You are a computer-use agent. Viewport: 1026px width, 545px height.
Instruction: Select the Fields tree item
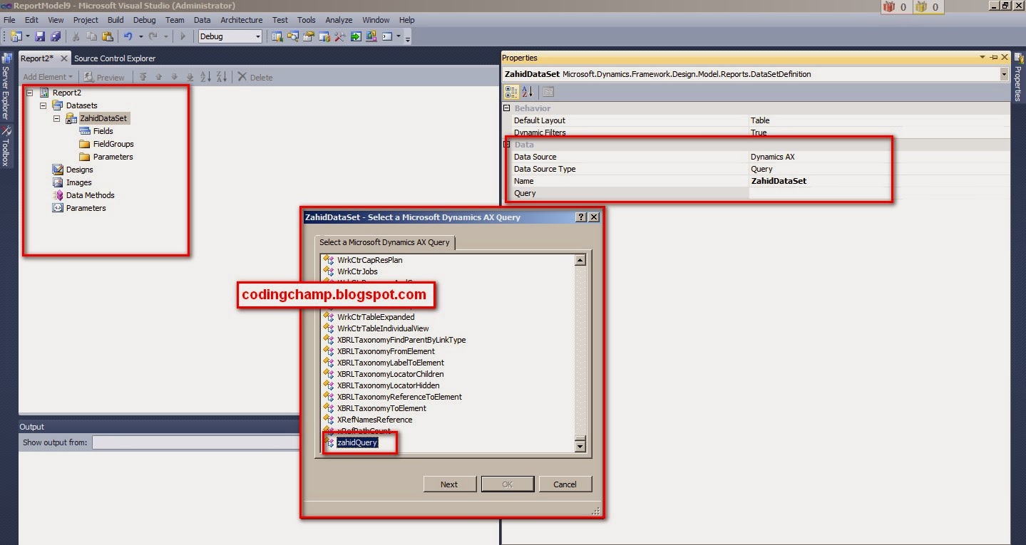point(103,131)
